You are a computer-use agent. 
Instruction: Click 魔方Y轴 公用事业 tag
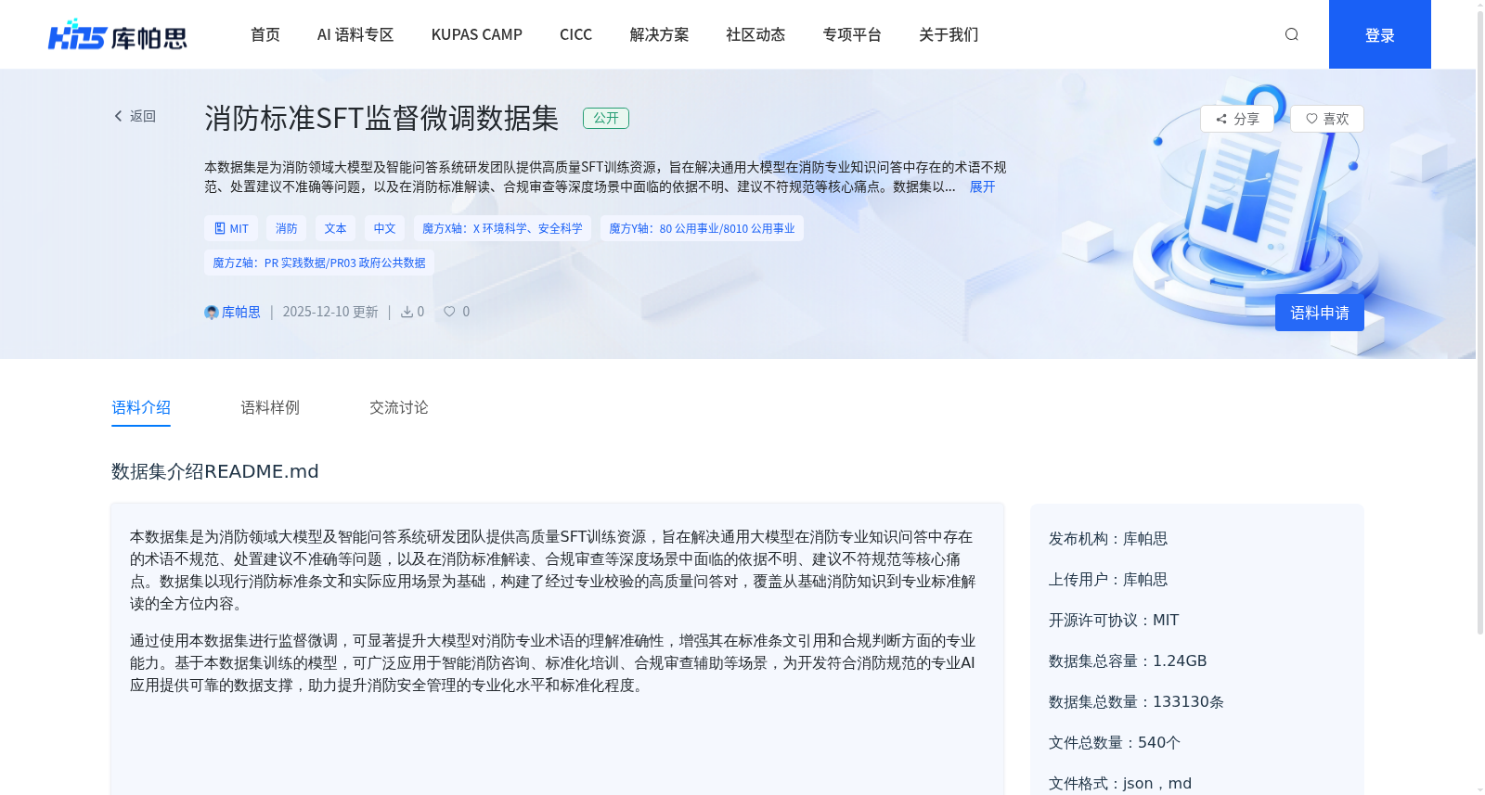(702, 228)
